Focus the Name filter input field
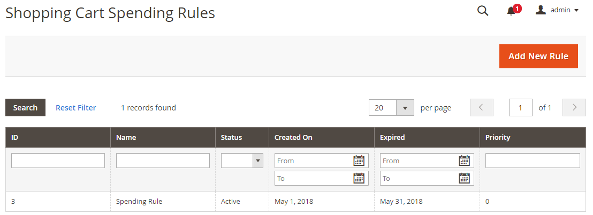593x215 pixels. coord(163,161)
